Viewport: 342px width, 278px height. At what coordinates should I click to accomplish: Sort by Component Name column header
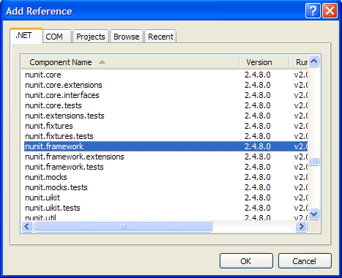(x=130, y=62)
